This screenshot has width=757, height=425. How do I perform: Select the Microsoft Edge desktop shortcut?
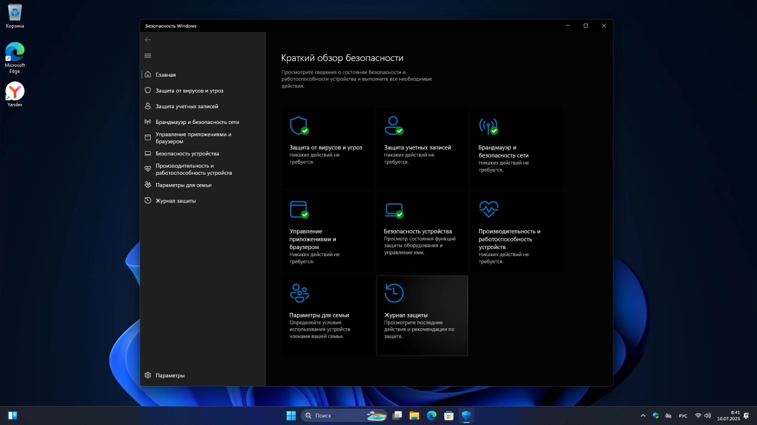[x=15, y=58]
